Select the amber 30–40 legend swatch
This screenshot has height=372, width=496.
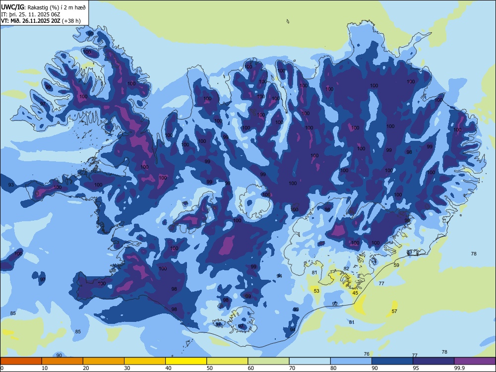(145, 361)
